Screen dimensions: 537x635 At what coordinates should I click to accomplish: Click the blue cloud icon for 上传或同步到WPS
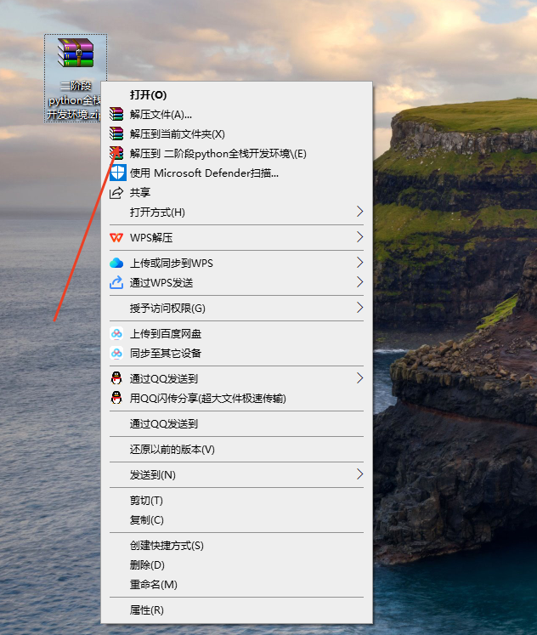(116, 264)
